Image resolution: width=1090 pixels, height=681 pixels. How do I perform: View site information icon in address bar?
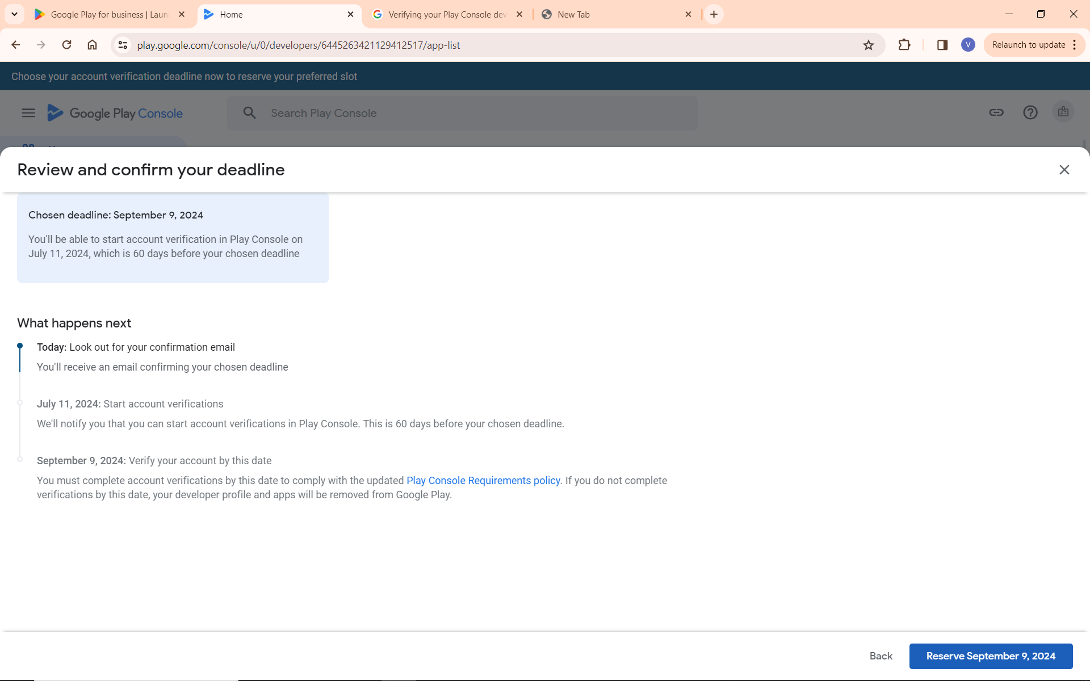coord(123,45)
